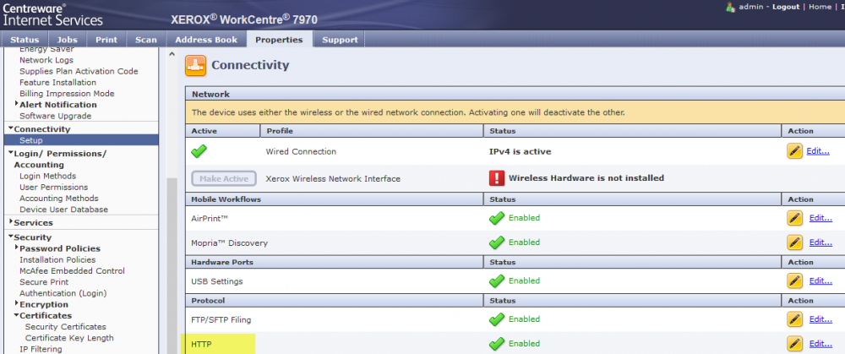
Task: Expand the Encryption tree node
Action: tap(16, 304)
